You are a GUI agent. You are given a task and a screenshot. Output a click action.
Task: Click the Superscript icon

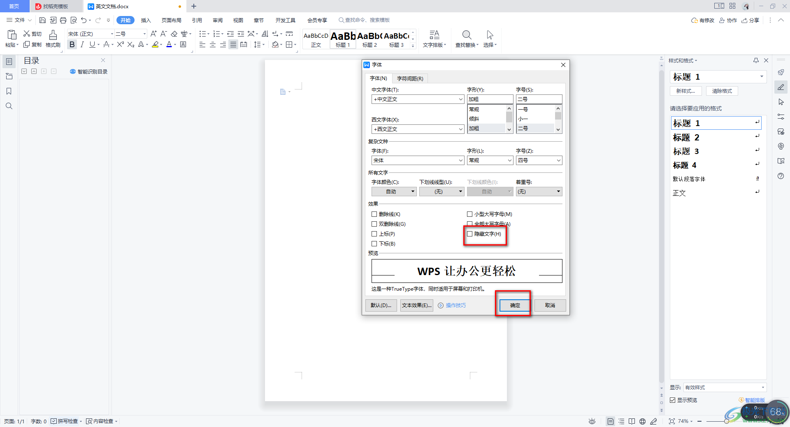pyautogui.click(x=120, y=44)
